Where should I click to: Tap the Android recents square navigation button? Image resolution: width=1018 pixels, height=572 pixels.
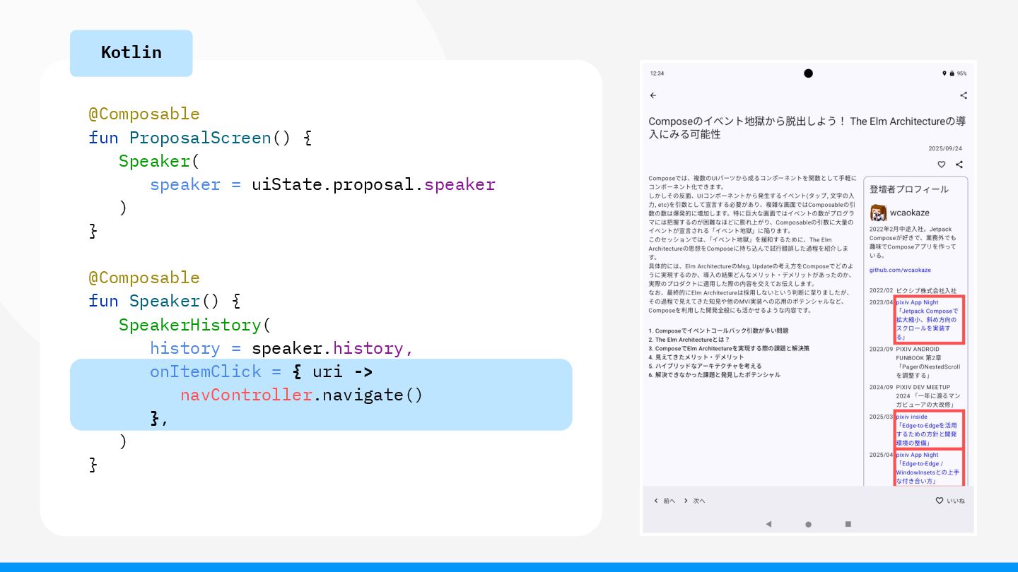click(848, 524)
